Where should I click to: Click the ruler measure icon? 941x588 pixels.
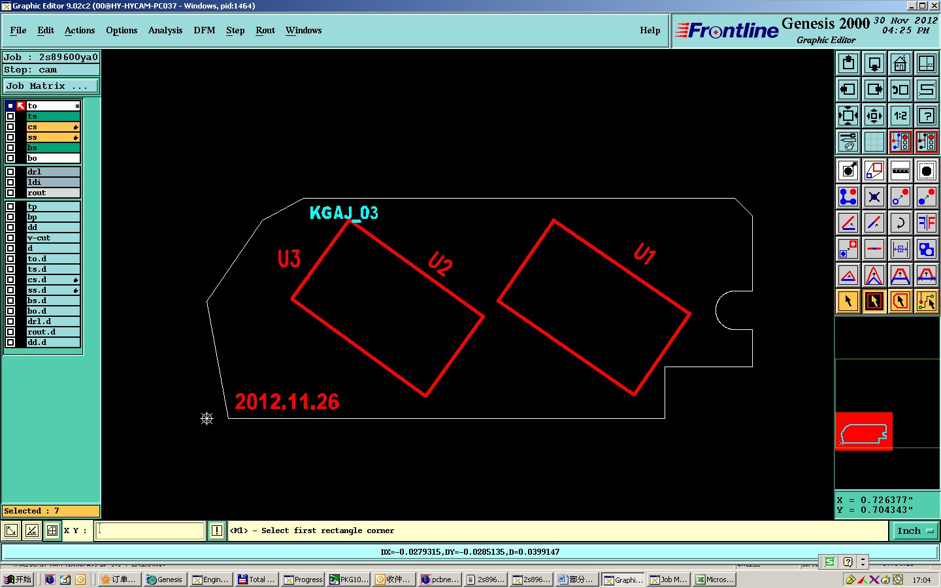click(x=900, y=171)
